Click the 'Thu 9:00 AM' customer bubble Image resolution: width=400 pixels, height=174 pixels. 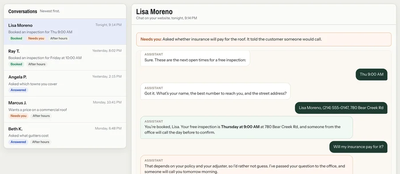[372, 74]
